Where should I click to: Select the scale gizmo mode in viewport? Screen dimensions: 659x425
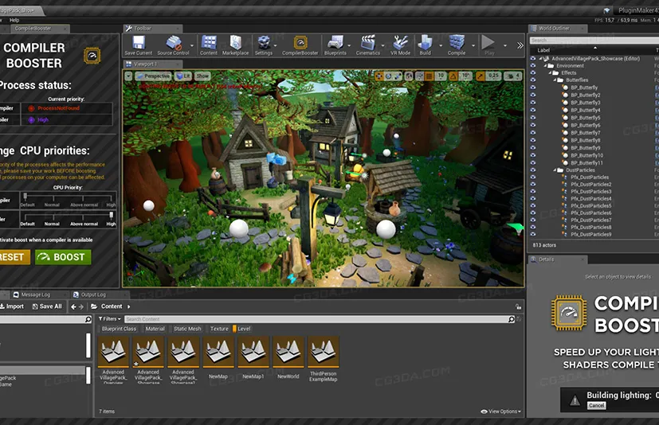point(398,76)
